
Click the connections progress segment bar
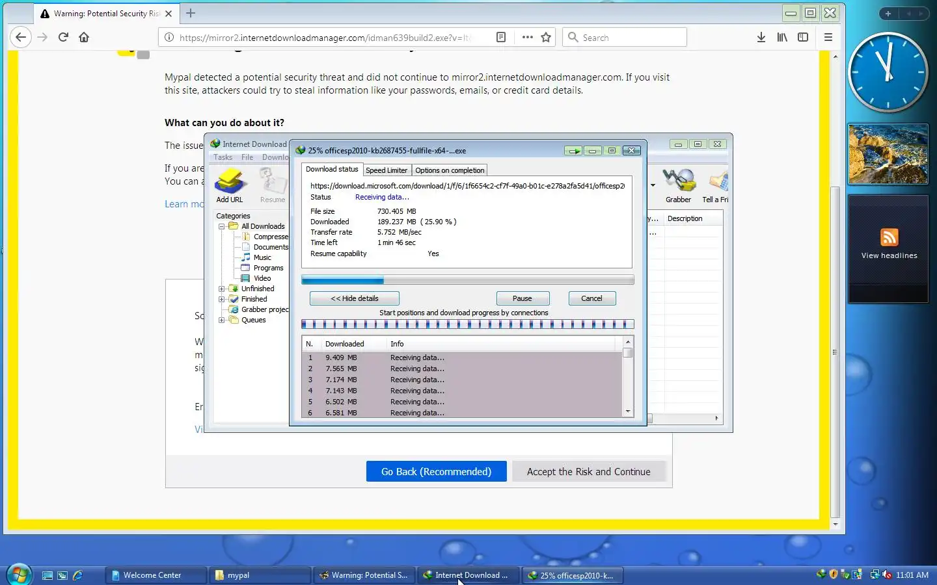(467, 324)
